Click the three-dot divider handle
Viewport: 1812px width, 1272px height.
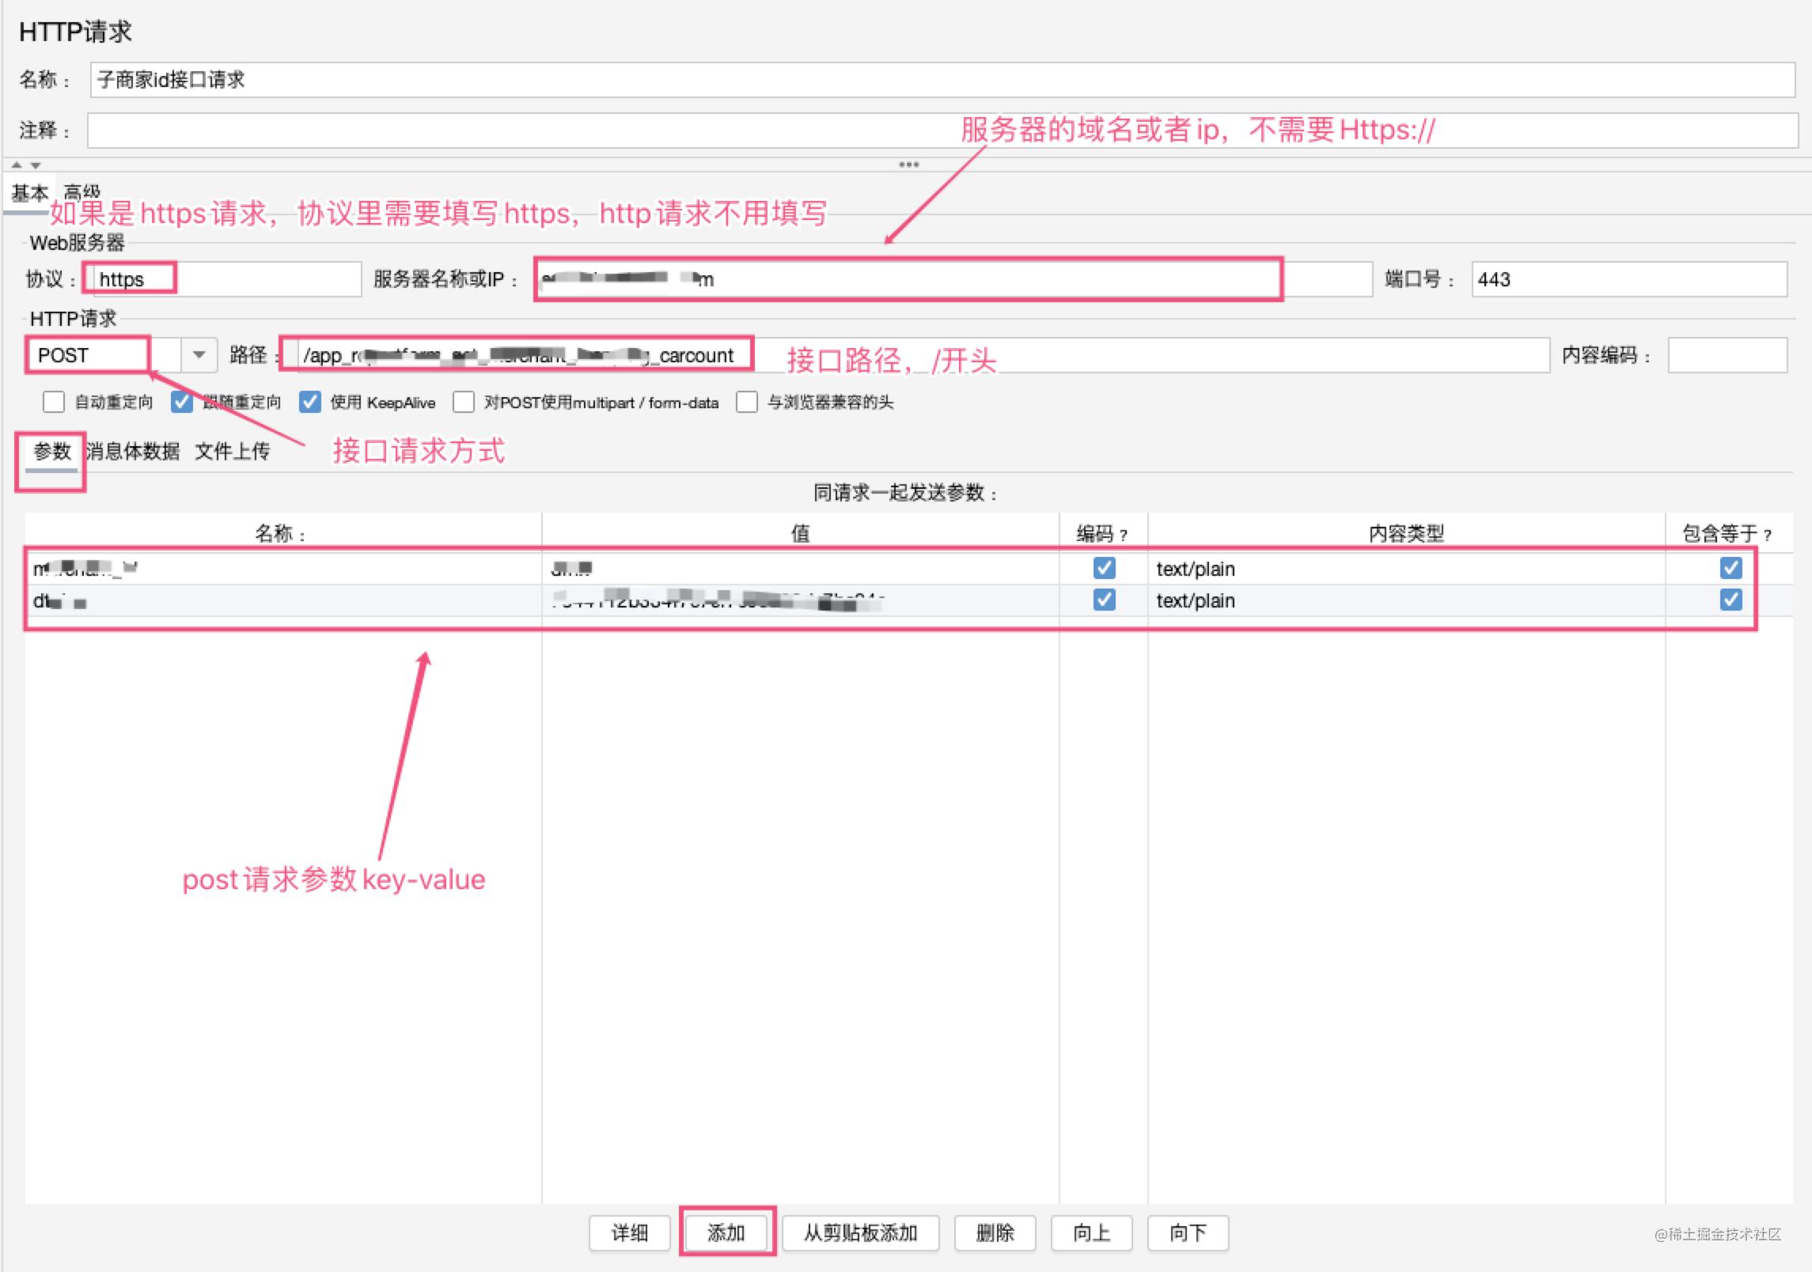click(x=908, y=165)
